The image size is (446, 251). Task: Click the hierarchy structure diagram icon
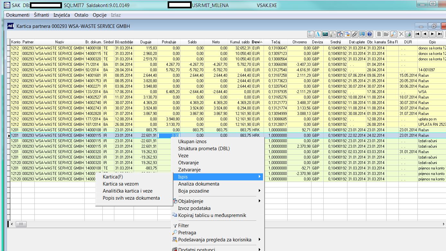(x=333, y=34)
